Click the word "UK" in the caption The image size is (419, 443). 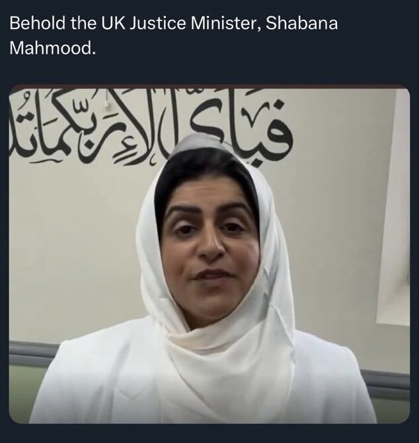[113, 23]
